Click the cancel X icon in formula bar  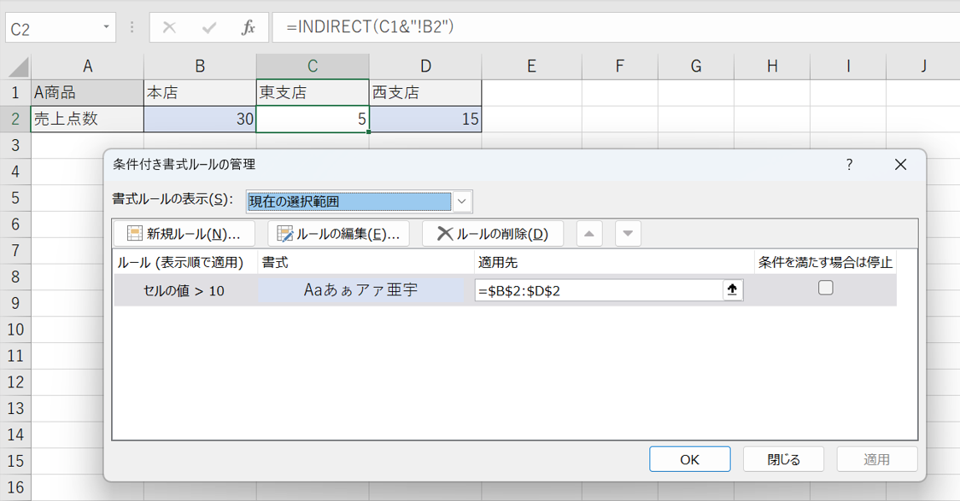click(169, 28)
